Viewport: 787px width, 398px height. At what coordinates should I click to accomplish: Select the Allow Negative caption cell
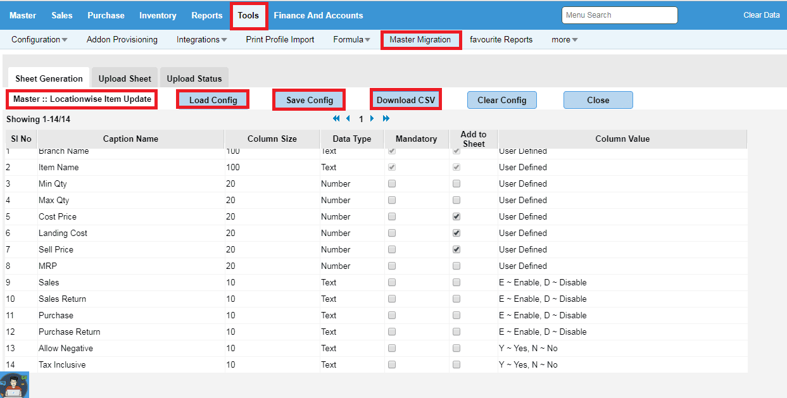tap(131, 348)
